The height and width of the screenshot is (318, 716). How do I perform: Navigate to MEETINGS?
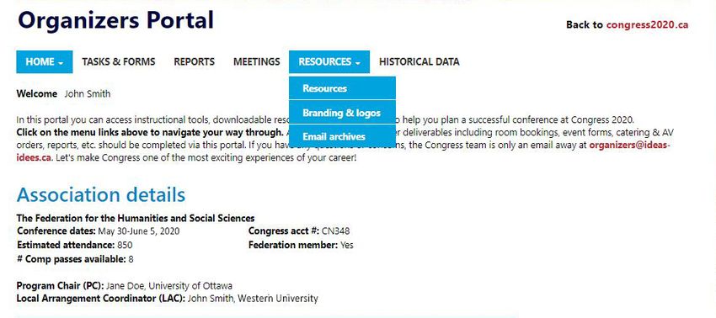257,61
